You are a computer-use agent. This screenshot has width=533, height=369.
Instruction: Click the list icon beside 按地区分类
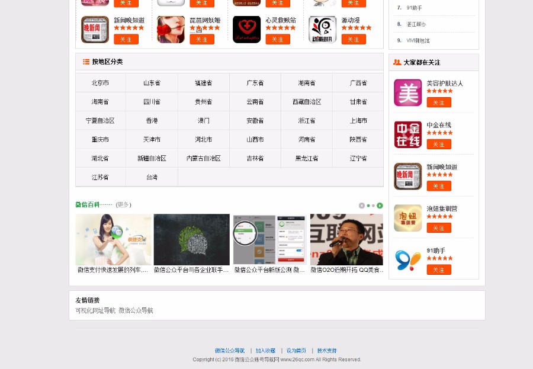(86, 62)
